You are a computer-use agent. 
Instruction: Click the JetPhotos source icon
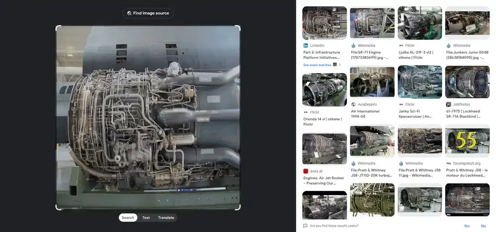click(x=448, y=104)
